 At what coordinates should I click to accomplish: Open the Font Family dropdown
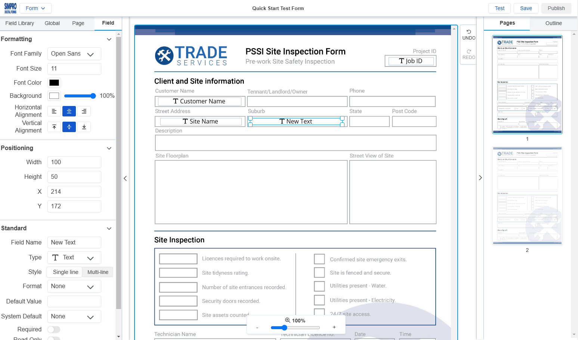tap(74, 54)
